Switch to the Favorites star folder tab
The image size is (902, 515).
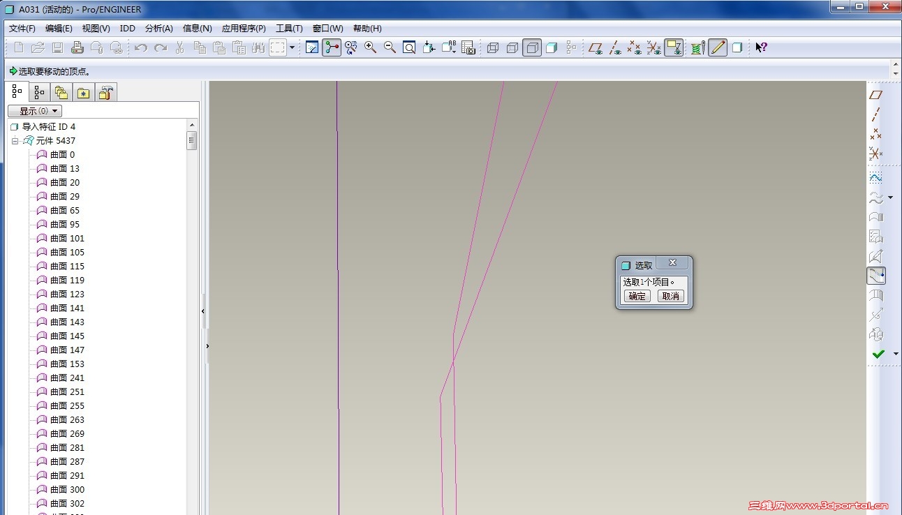(x=84, y=92)
